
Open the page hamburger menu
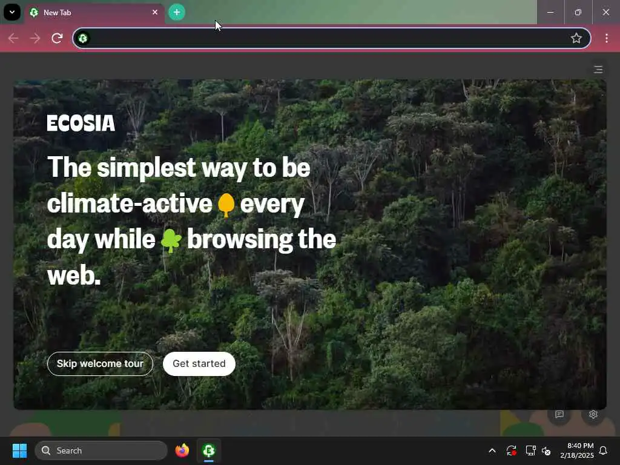coord(598,70)
